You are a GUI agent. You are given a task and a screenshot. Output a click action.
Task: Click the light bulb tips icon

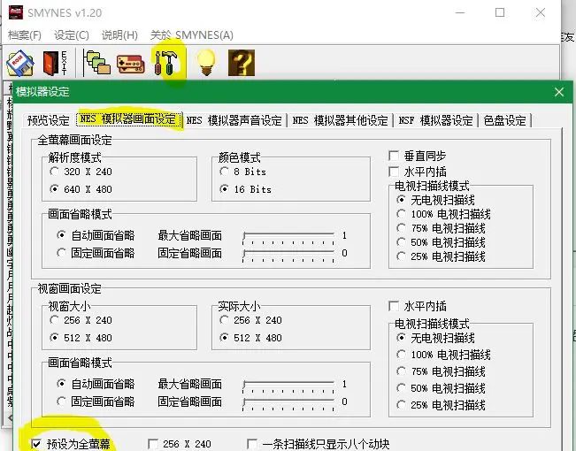(206, 63)
